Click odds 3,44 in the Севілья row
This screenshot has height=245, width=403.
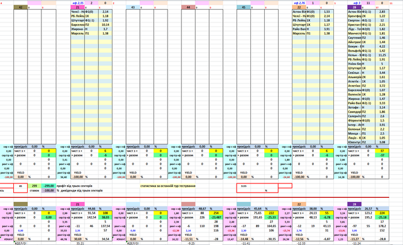[x=382, y=72]
